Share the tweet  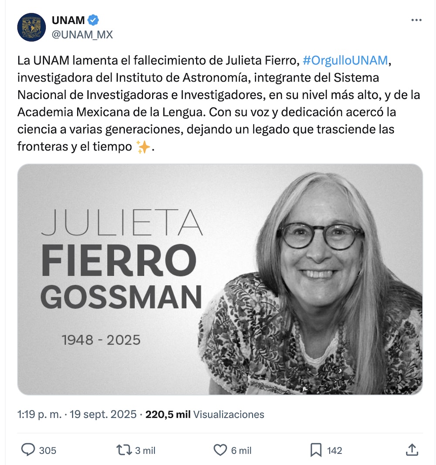[x=412, y=450]
